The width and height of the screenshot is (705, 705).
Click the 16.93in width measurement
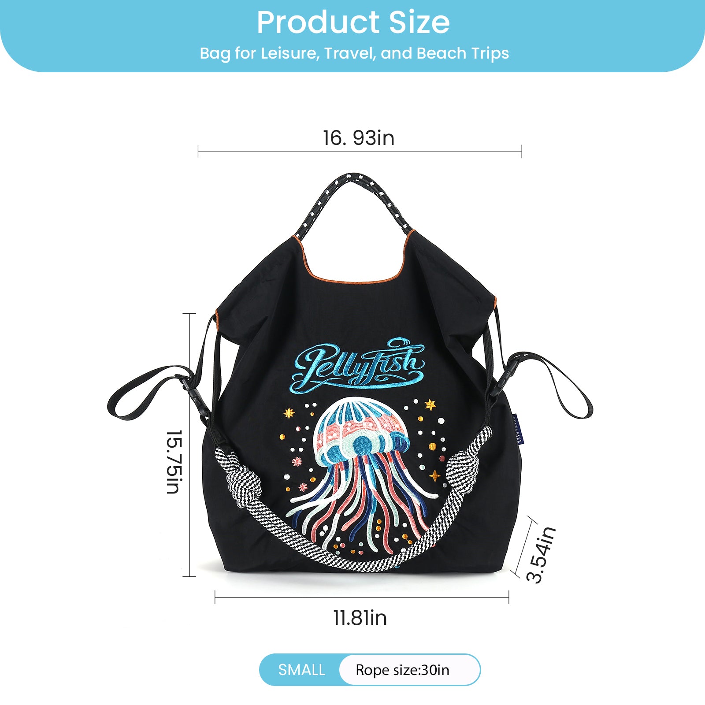click(x=359, y=138)
